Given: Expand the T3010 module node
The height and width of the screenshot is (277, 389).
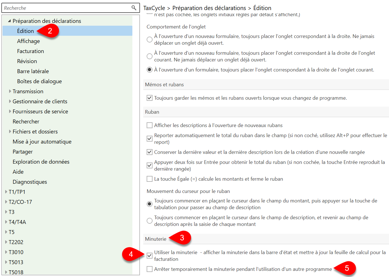Looking at the screenshot, I should tap(6, 252).
